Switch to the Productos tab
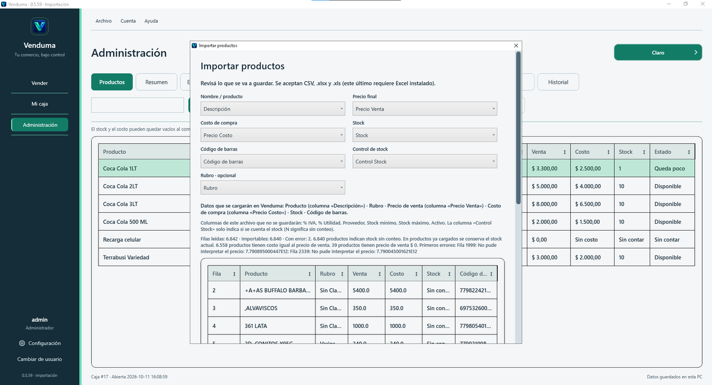Screen dimensions: 712x385 (112, 82)
